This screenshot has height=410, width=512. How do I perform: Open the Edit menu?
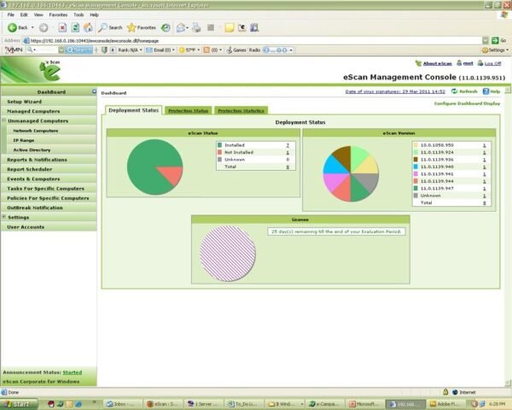click(x=24, y=15)
